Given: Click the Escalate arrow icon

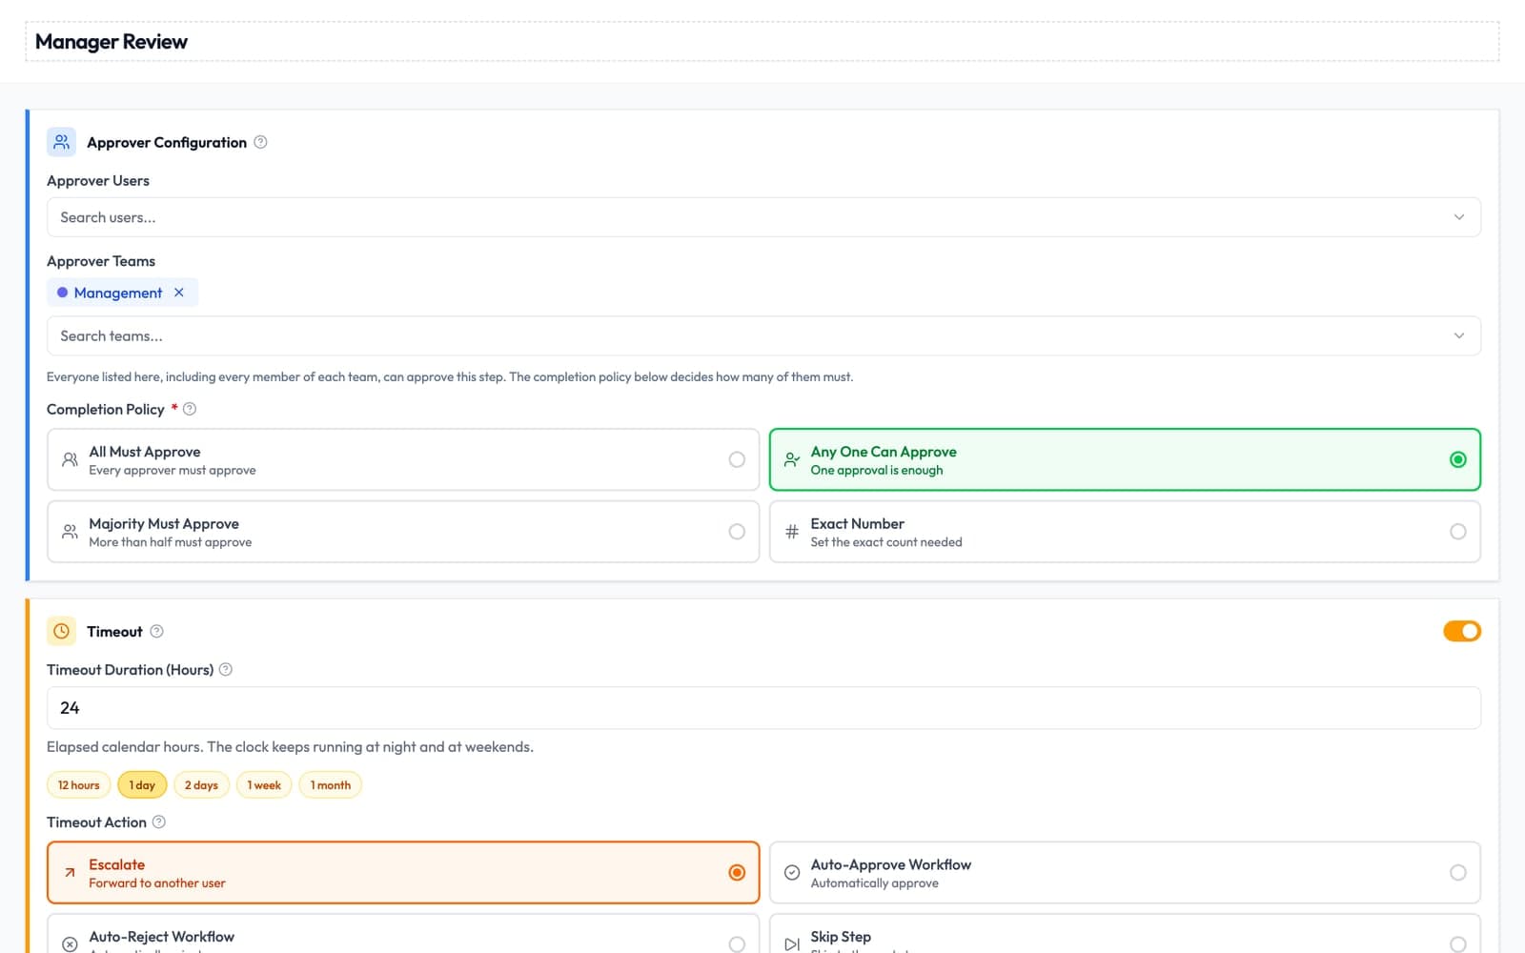Looking at the screenshot, I should (70, 872).
